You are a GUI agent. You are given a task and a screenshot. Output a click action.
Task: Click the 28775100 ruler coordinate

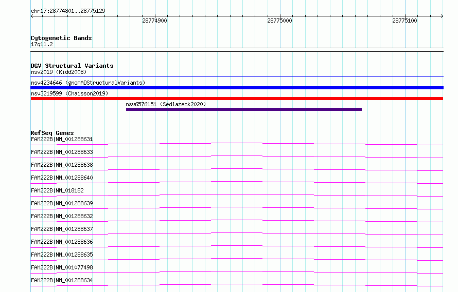tap(404, 21)
